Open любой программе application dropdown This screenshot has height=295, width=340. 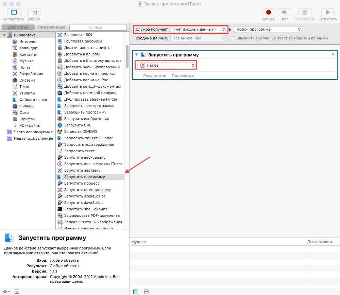(268, 29)
